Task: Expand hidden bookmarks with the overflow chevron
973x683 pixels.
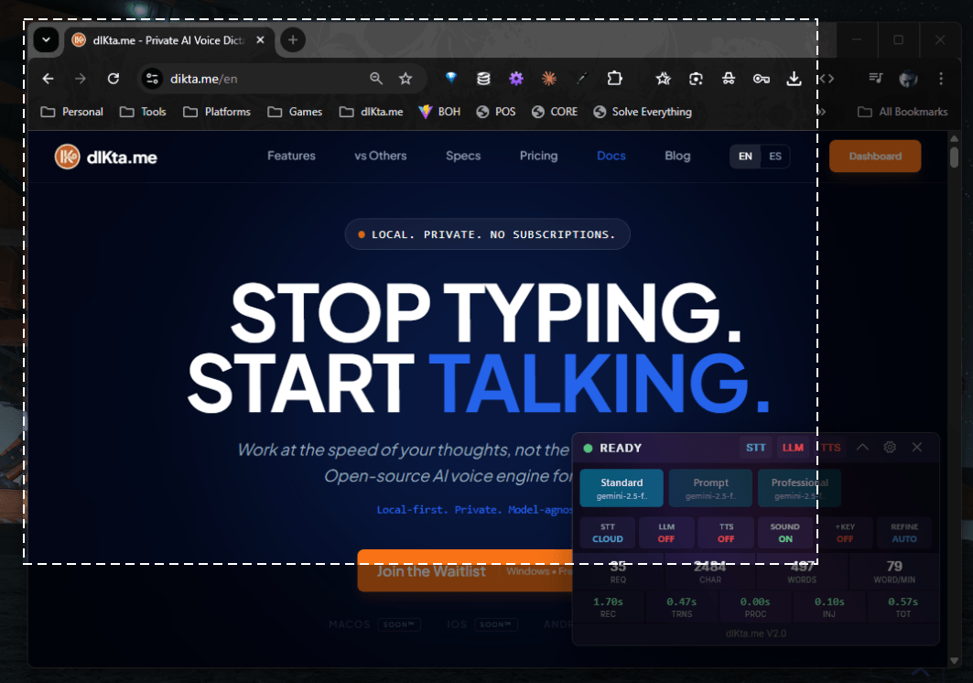Action: click(821, 111)
